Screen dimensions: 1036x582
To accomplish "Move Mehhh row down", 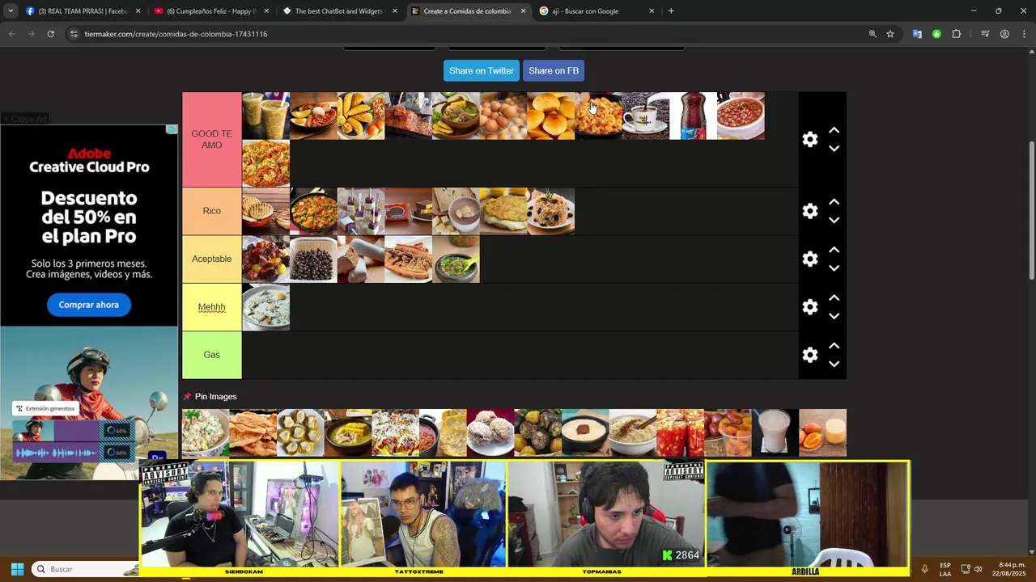I will pyautogui.click(x=834, y=316).
